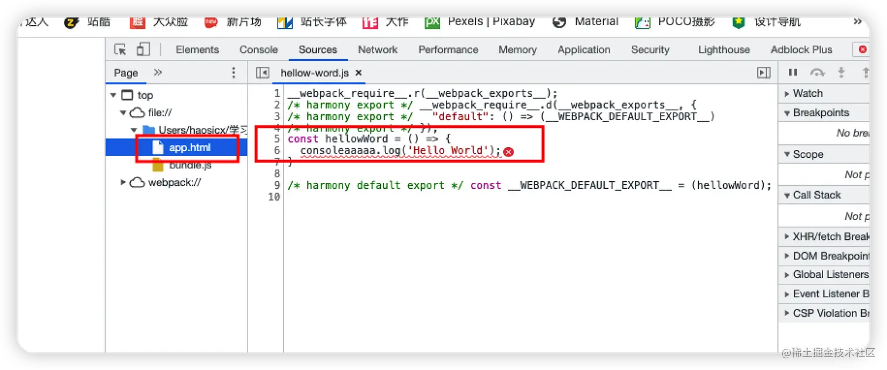Image resolution: width=887 pixels, height=370 pixels.
Task: Open the Material bookmark
Action: point(585,22)
